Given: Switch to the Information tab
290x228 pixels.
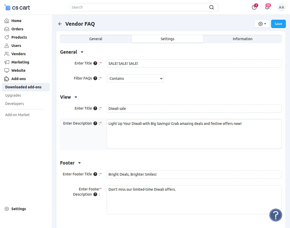Looking at the screenshot, I should click(x=242, y=39).
